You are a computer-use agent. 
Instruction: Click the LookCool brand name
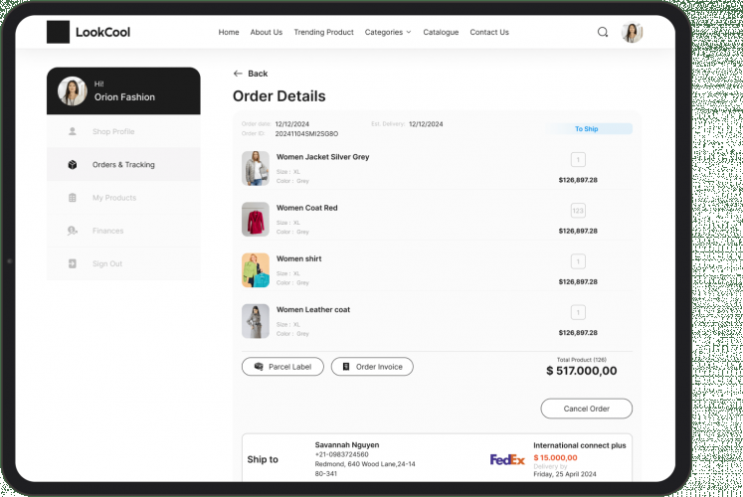tap(102, 32)
